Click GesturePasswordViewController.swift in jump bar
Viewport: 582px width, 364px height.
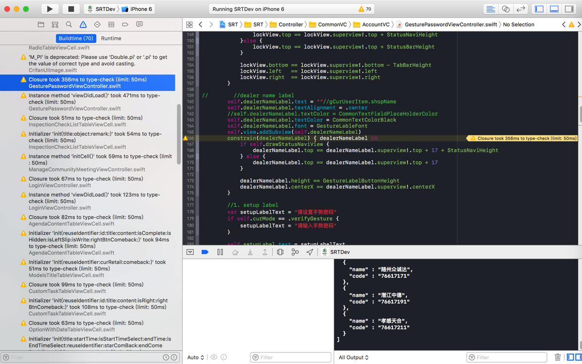click(x=450, y=24)
